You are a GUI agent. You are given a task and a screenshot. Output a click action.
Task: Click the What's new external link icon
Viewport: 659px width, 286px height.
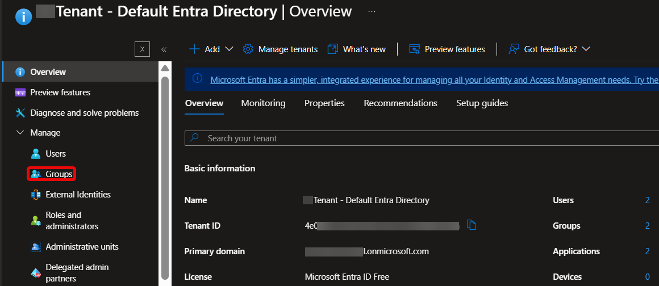click(x=333, y=49)
